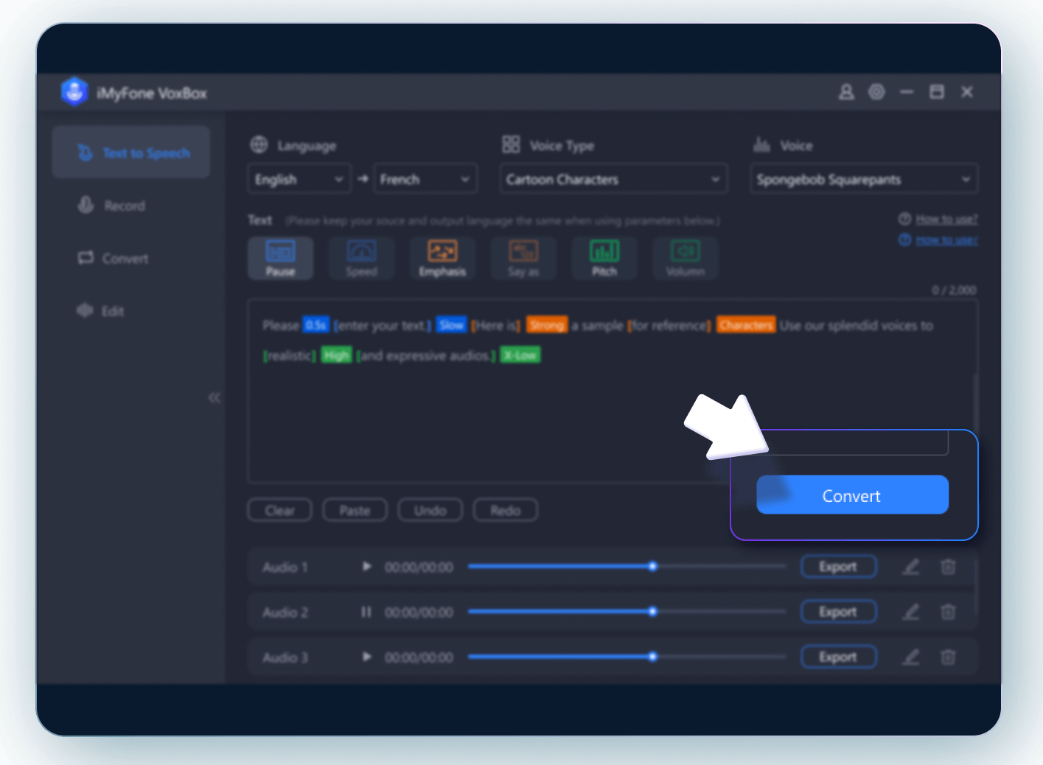Screen dimensions: 1043x765
Task: Open the Record section in sidebar
Action: tap(112, 206)
